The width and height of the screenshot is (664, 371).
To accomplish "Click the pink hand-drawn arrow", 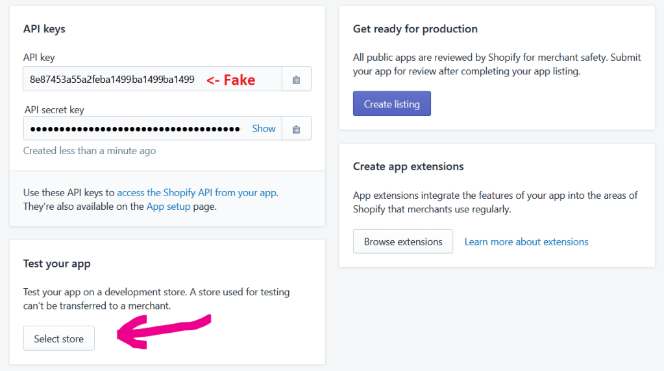I will (x=162, y=330).
